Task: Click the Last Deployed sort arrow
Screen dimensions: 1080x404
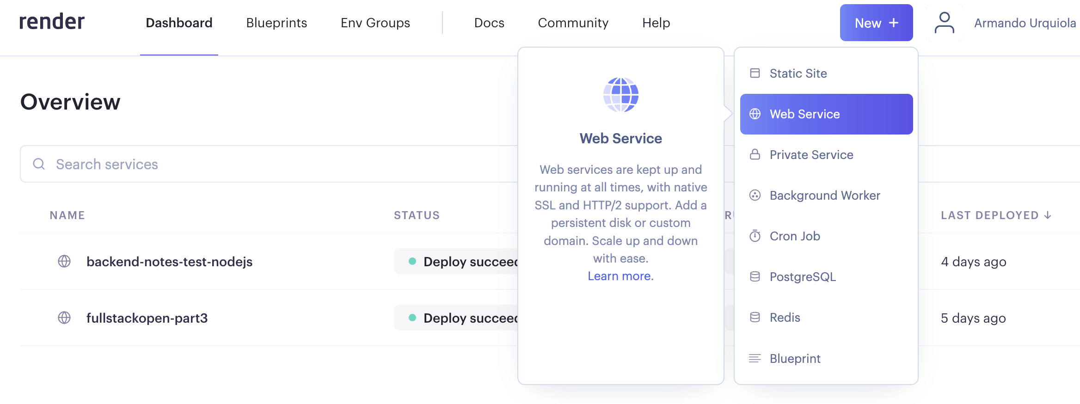Action: pyautogui.click(x=1048, y=215)
